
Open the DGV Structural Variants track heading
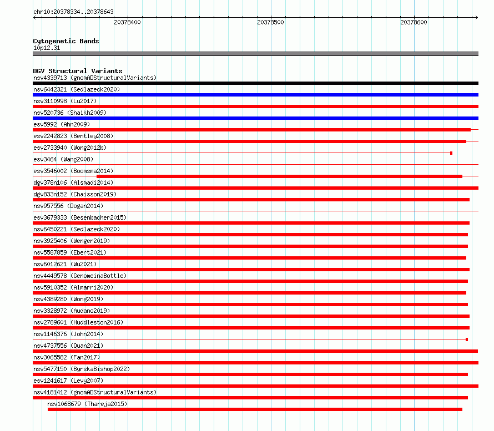[x=78, y=71]
